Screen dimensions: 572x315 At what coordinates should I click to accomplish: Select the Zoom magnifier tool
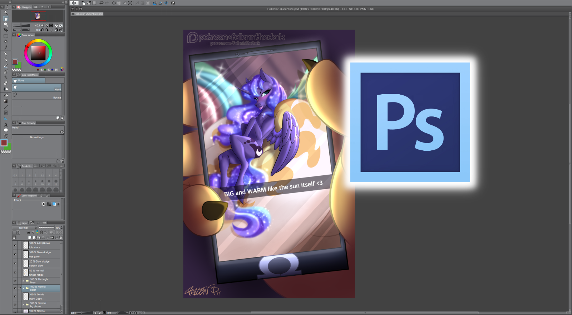click(x=6, y=12)
